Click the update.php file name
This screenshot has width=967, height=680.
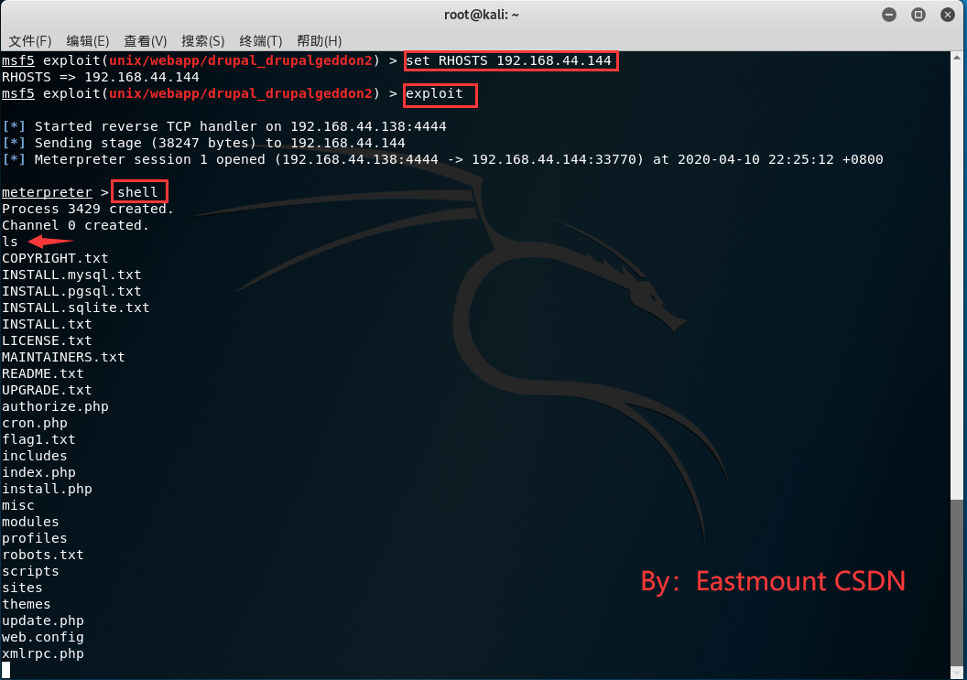point(42,621)
